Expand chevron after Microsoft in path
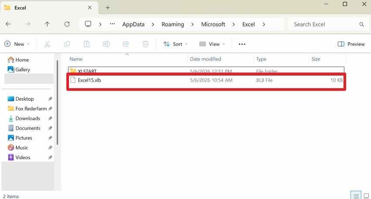Viewport: 371px width, 199px height. [234, 24]
